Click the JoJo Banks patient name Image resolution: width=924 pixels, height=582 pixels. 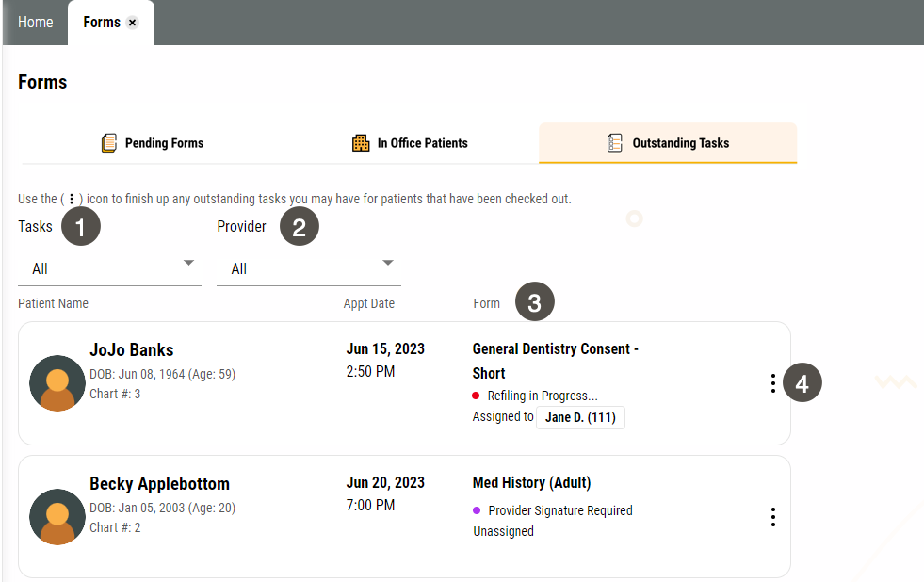coord(132,350)
